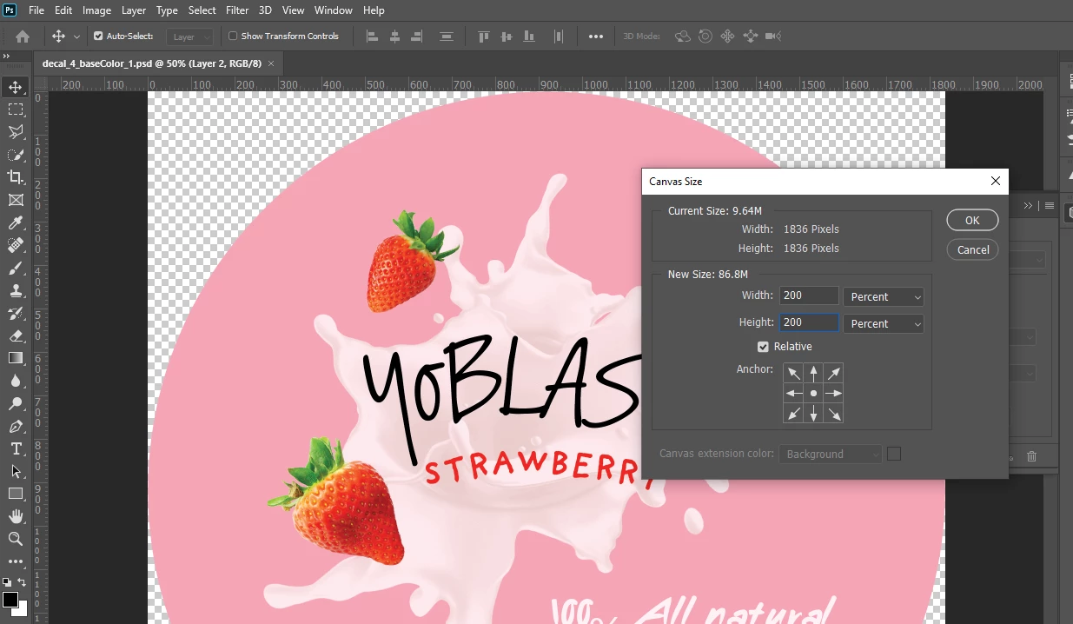This screenshot has width=1073, height=624.
Task: Select the Hand tool
Action: 16,516
